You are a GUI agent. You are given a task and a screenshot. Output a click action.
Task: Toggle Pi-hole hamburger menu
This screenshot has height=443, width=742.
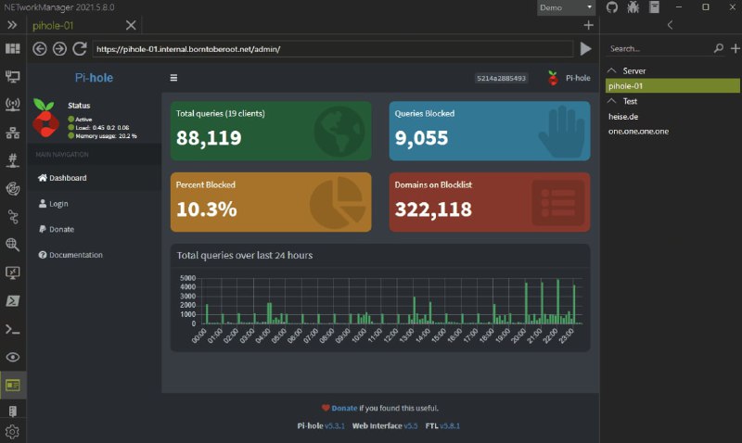(173, 78)
